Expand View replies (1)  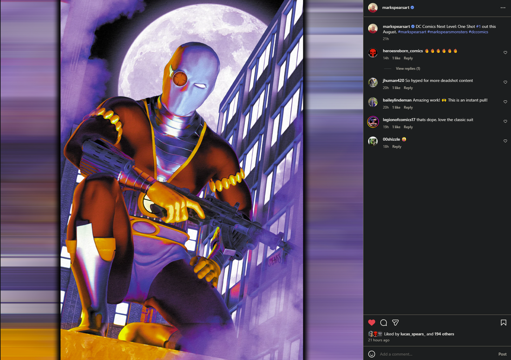coord(408,68)
